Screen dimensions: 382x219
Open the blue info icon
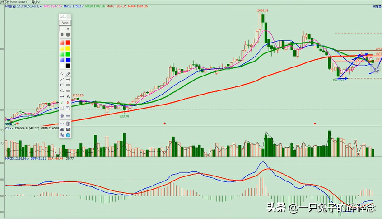pyautogui.click(x=68, y=135)
